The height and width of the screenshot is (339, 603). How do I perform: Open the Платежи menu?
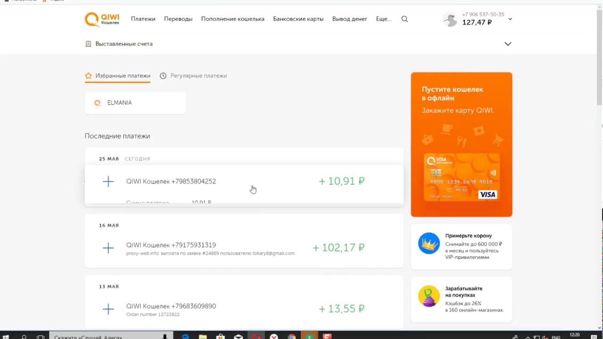coord(143,19)
